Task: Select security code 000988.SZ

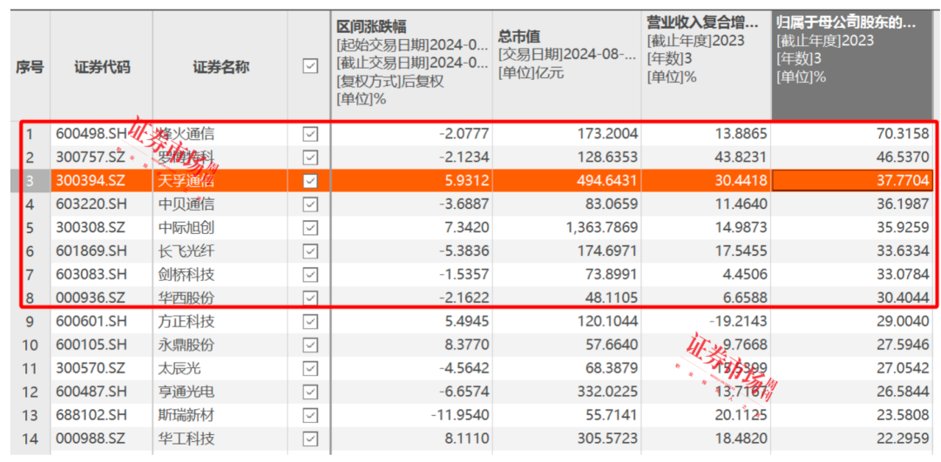Action: [x=91, y=439]
